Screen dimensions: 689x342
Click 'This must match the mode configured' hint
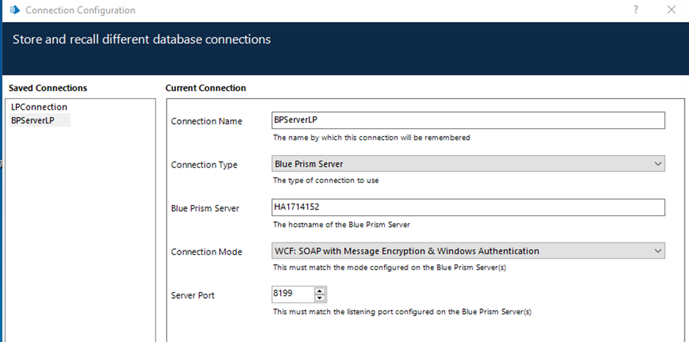point(389,267)
